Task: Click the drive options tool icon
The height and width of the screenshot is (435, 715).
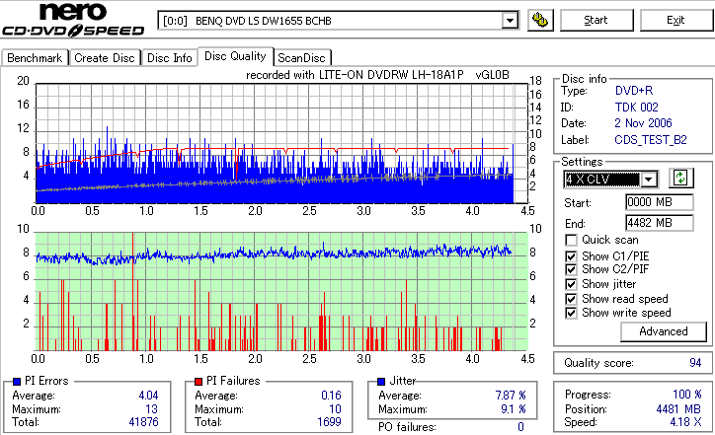Action: point(540,20)
